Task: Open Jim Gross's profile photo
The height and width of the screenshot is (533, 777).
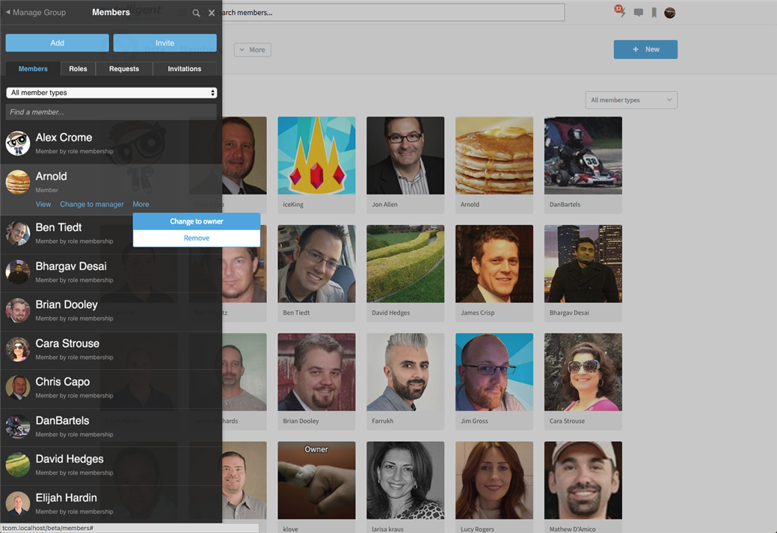Action: coord(494,372)
